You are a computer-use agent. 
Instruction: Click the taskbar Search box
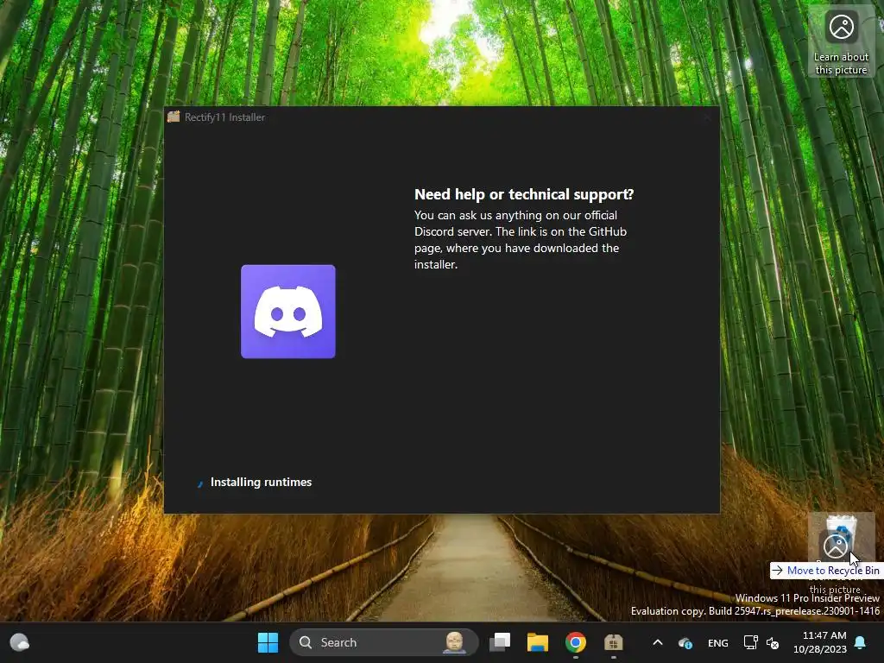pos(384,642)
